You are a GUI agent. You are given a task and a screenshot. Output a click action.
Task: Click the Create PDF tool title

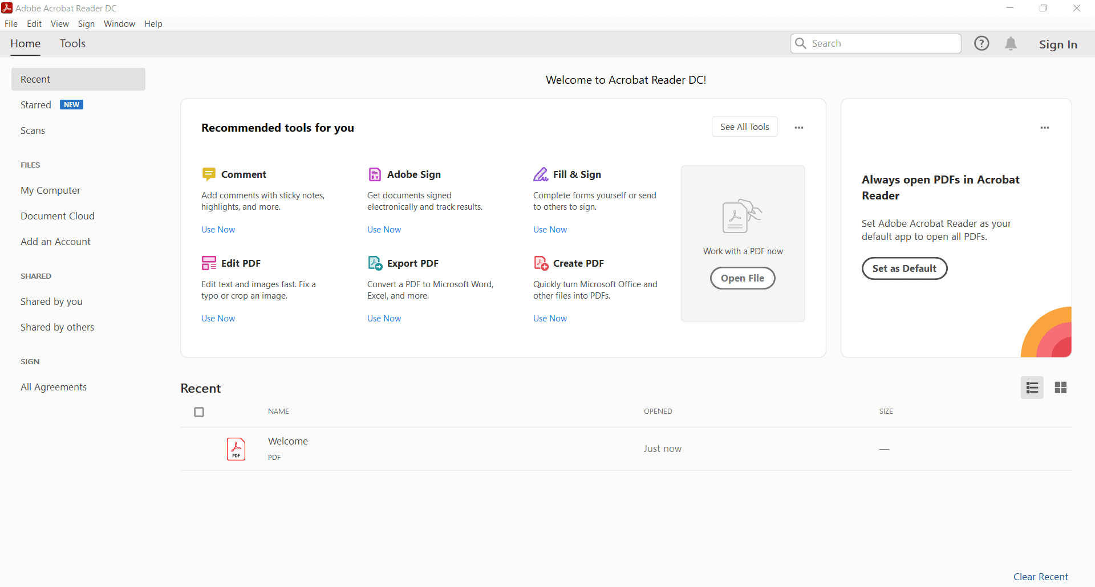[578, 263]
